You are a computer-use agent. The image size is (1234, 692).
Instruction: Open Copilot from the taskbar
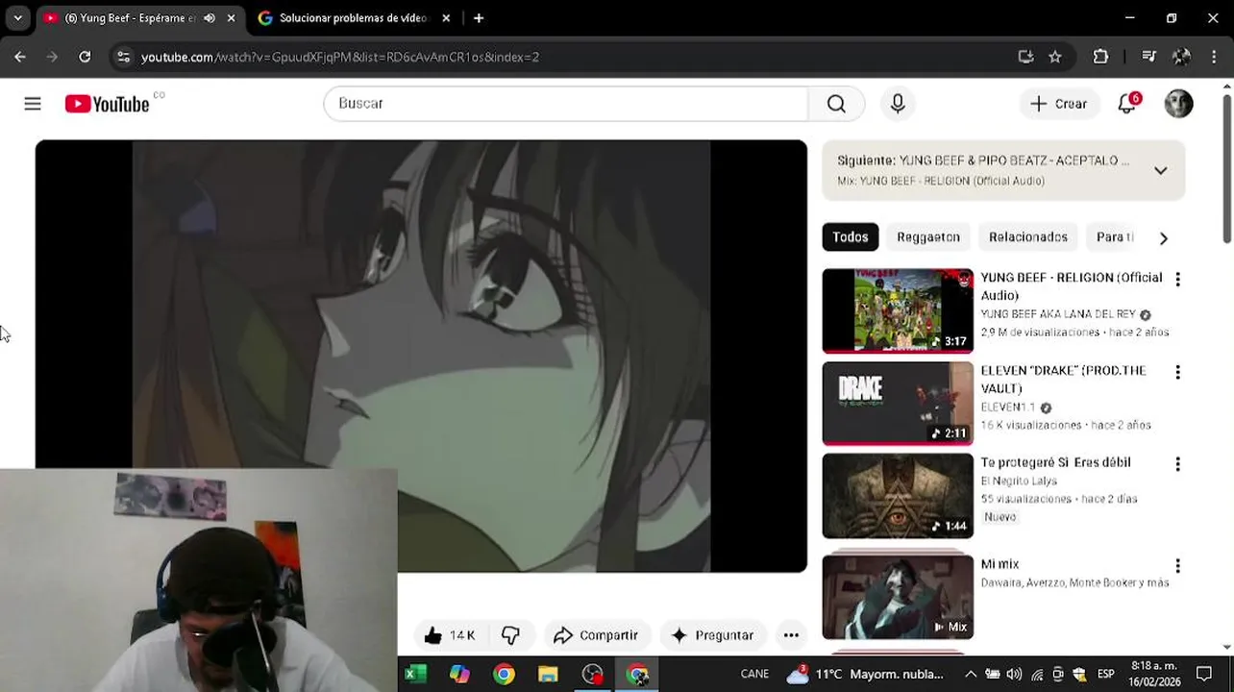click(x=459, y=675)
